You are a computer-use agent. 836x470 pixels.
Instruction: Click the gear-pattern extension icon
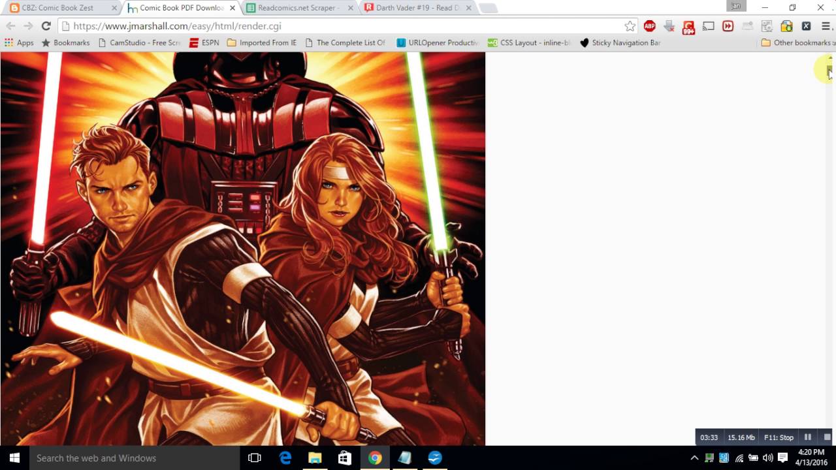pos(767,26)
